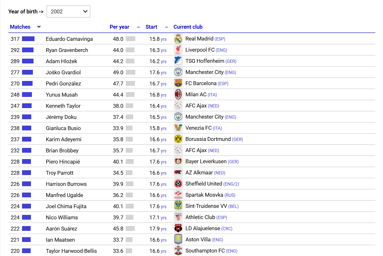Select Adam Hložek player name

61,61
